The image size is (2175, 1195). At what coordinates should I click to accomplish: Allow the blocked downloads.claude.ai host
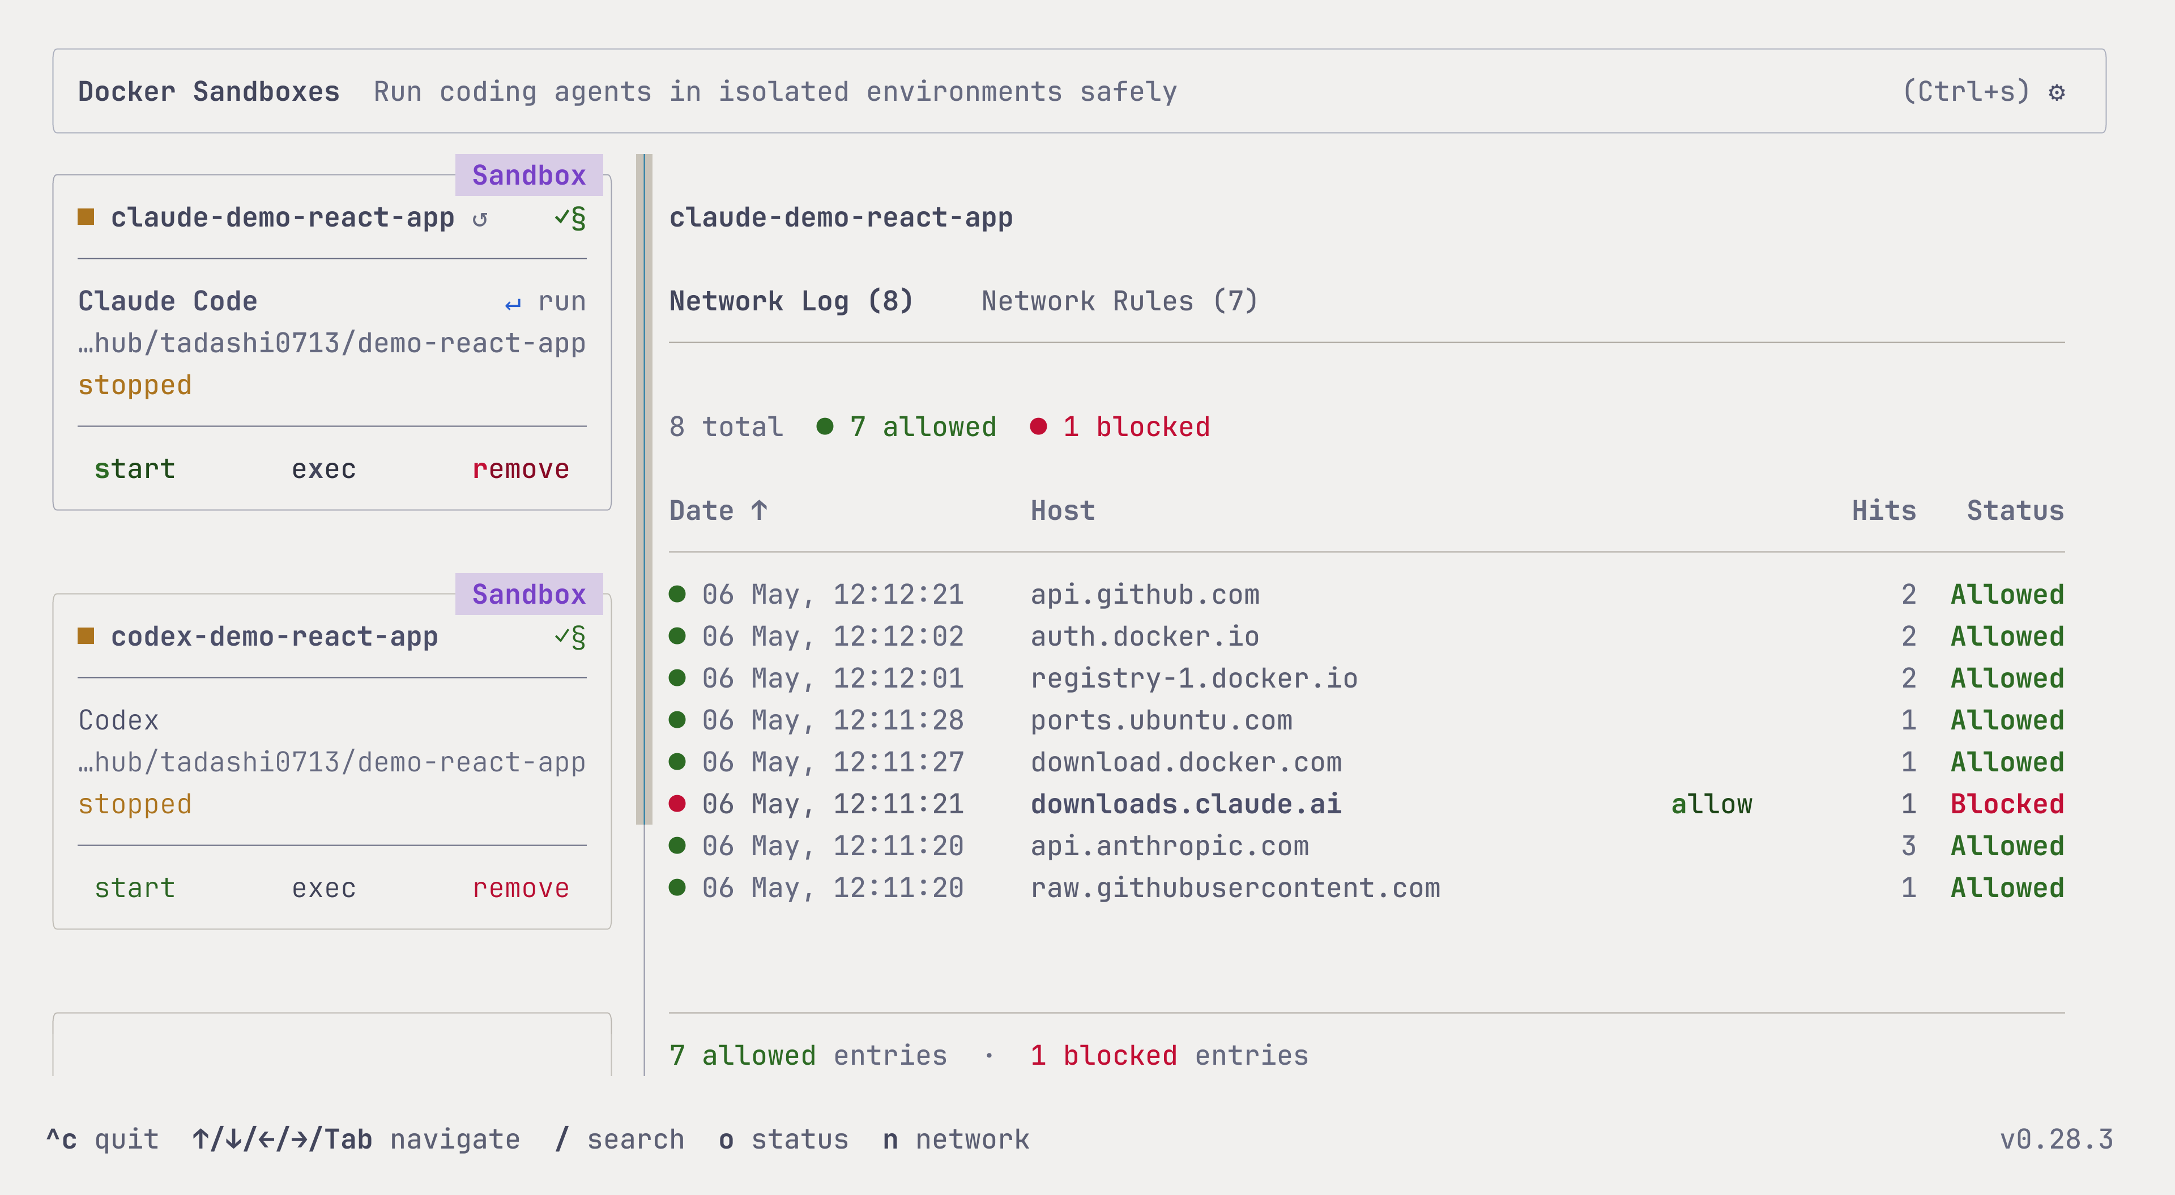click(x=1712, y=804)
